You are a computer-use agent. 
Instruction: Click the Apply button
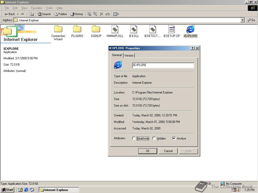click(x=188, y=151)
